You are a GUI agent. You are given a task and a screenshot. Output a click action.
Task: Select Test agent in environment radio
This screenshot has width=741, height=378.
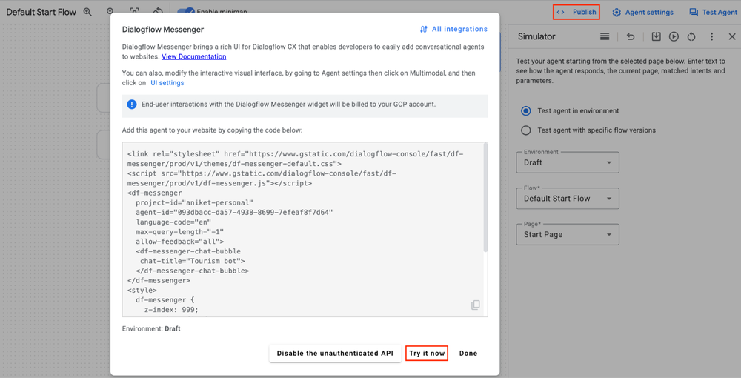pos(525,111)
